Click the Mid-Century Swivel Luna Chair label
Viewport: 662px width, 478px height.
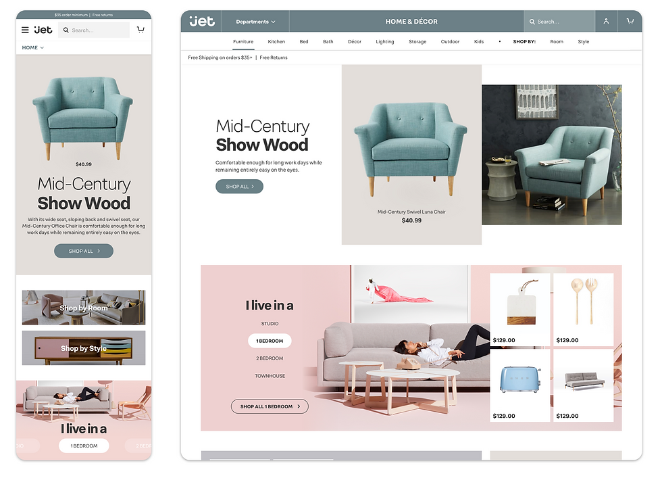tap(411, 212)
